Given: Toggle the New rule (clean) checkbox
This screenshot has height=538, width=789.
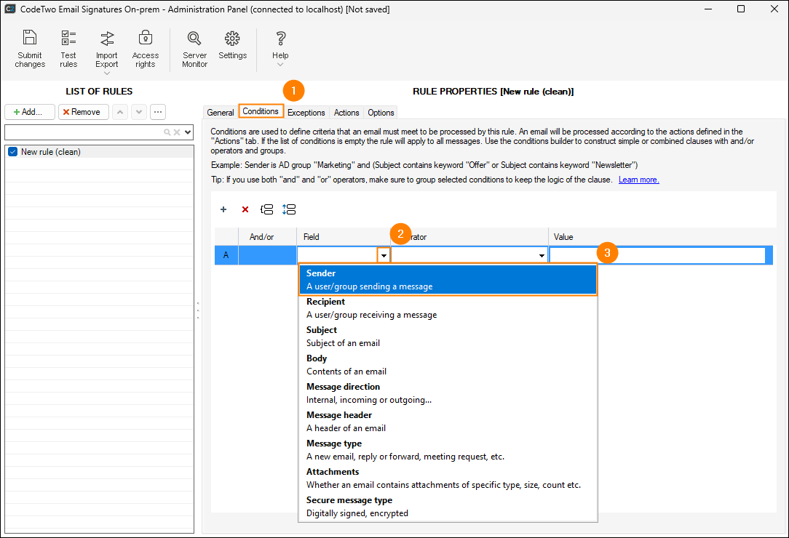Looking at the screenshot, I should coord(12,152).
